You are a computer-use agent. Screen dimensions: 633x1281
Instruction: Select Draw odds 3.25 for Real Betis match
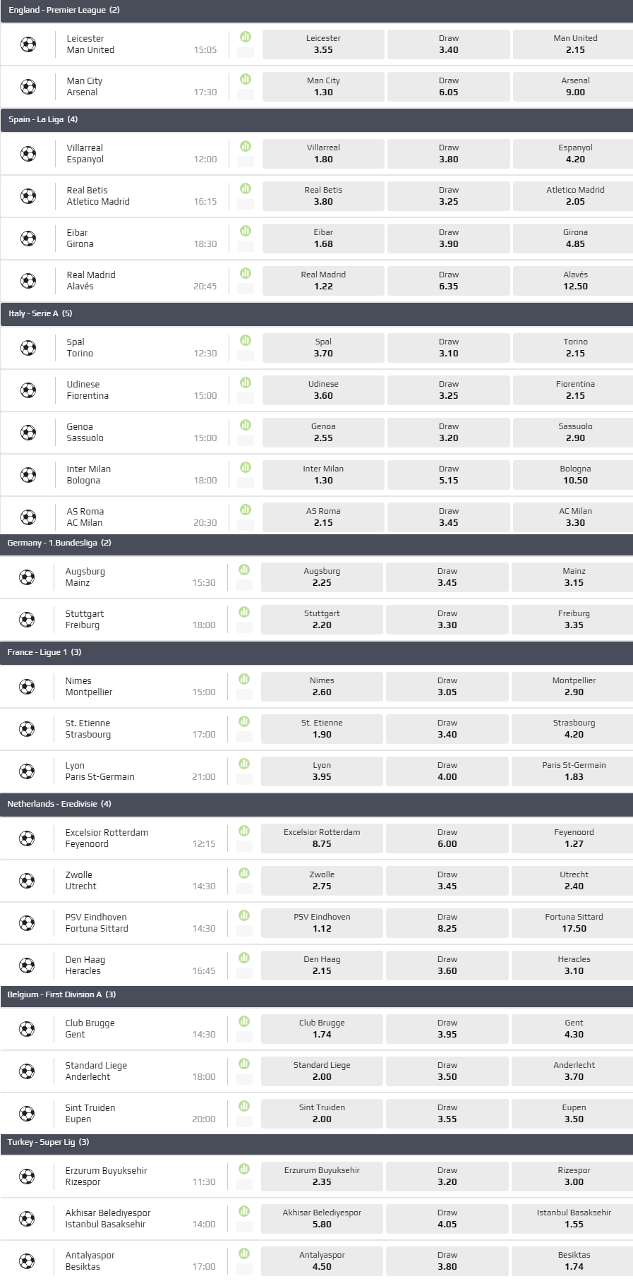(448, 196)
